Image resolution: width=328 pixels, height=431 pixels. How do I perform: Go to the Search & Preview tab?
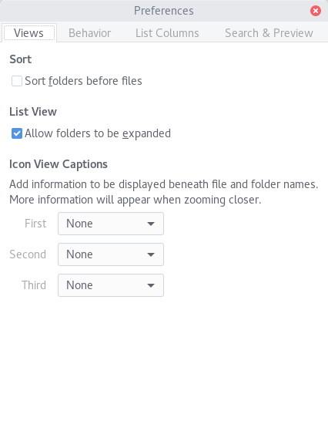269,33
